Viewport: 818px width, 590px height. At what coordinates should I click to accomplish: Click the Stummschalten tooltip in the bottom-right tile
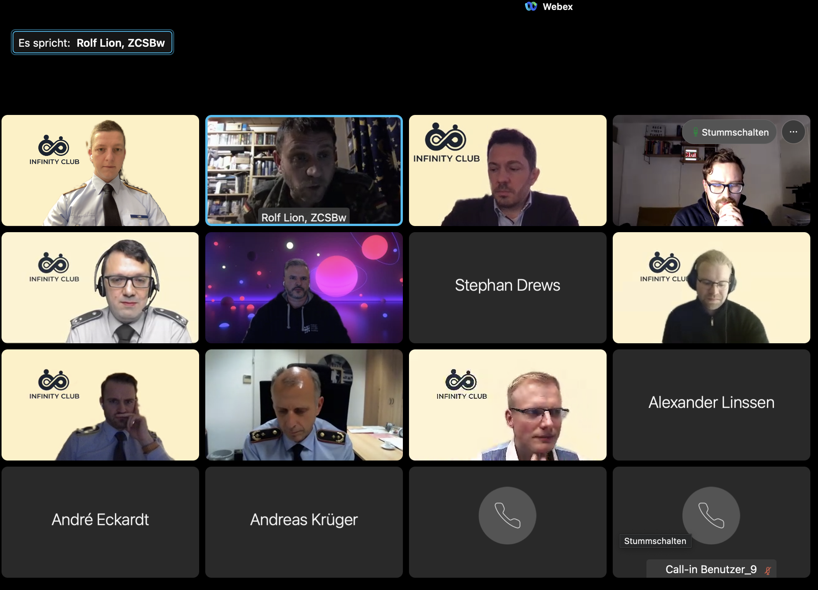coord(655,541)
